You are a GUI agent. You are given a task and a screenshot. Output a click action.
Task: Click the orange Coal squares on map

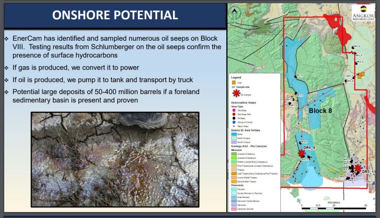tap(361, 75)
